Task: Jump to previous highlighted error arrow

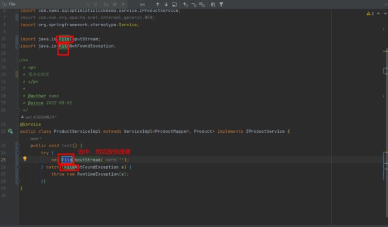Action: [378, 14]
